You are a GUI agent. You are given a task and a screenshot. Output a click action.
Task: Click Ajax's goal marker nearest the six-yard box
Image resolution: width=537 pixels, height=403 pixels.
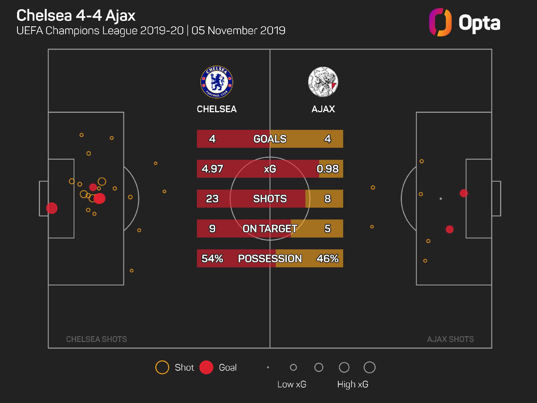[x=464, y=193]
